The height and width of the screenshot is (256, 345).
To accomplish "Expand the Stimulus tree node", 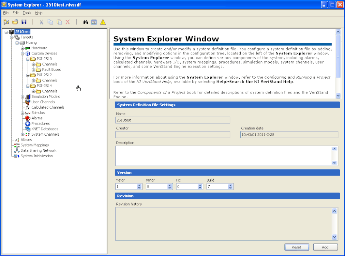I will (22, 113).
